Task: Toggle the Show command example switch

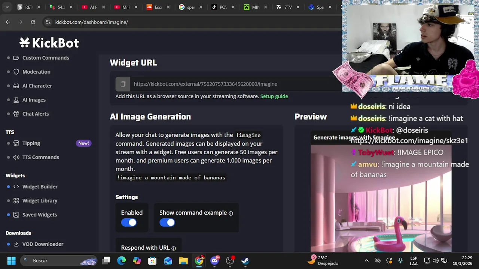Action: [167, 223]
